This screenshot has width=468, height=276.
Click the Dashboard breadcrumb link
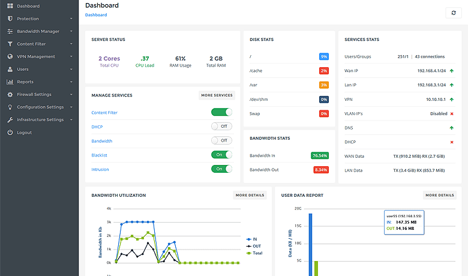[96, 15]
